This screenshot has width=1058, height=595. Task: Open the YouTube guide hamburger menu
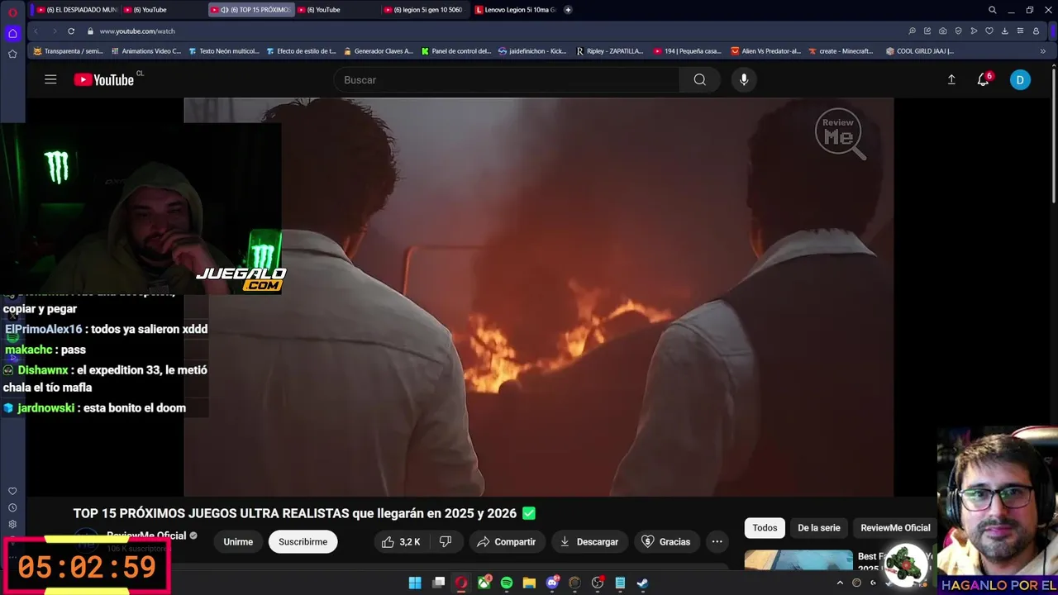tap(50, 79)
